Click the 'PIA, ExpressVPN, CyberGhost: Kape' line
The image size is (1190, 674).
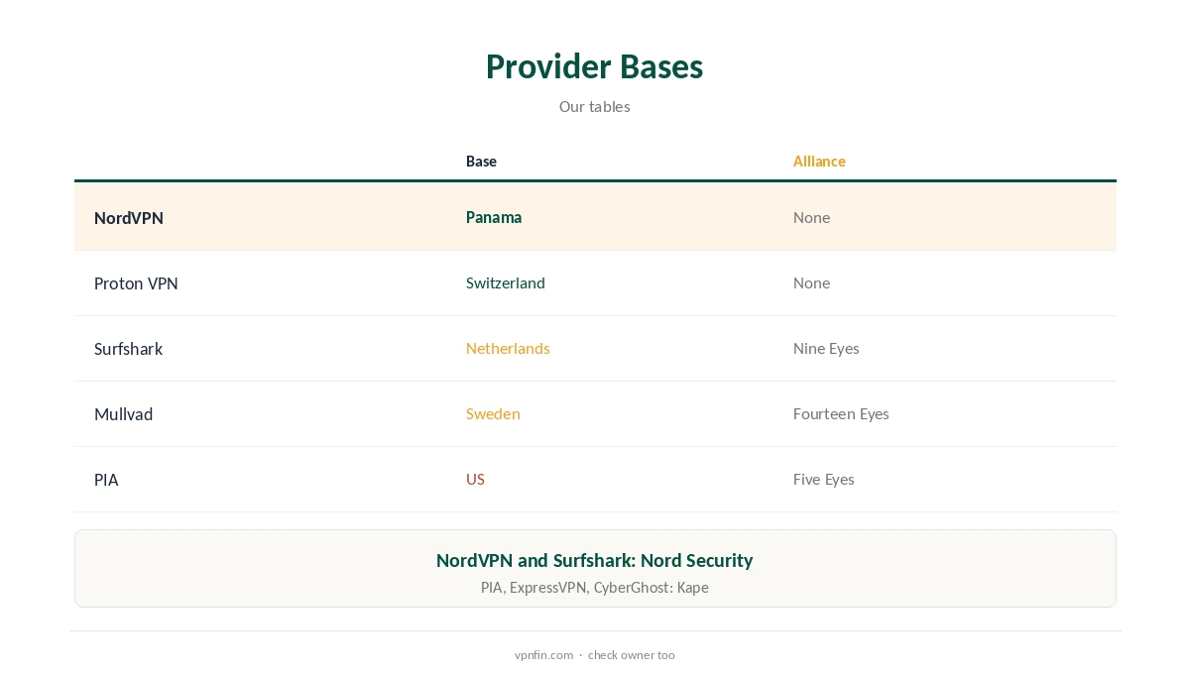point(594,587)
